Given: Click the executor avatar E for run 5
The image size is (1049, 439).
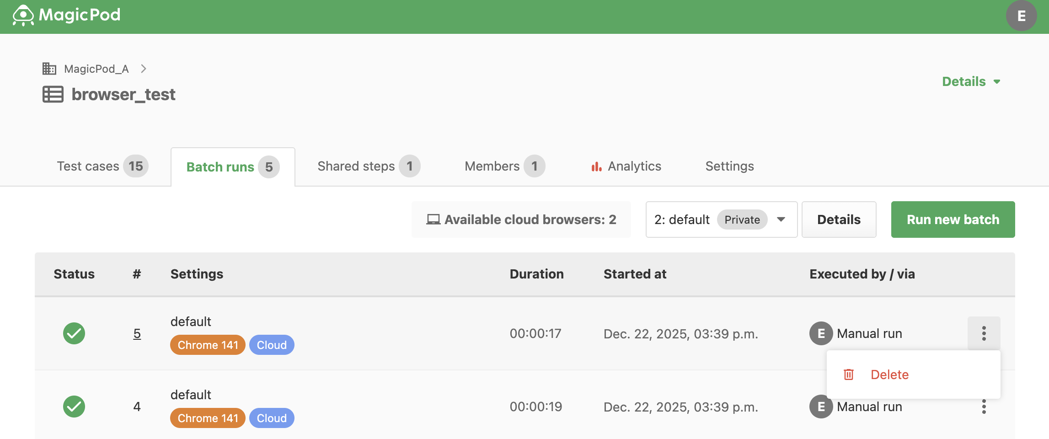Looking at the screenshot, I should click(821, 333).
